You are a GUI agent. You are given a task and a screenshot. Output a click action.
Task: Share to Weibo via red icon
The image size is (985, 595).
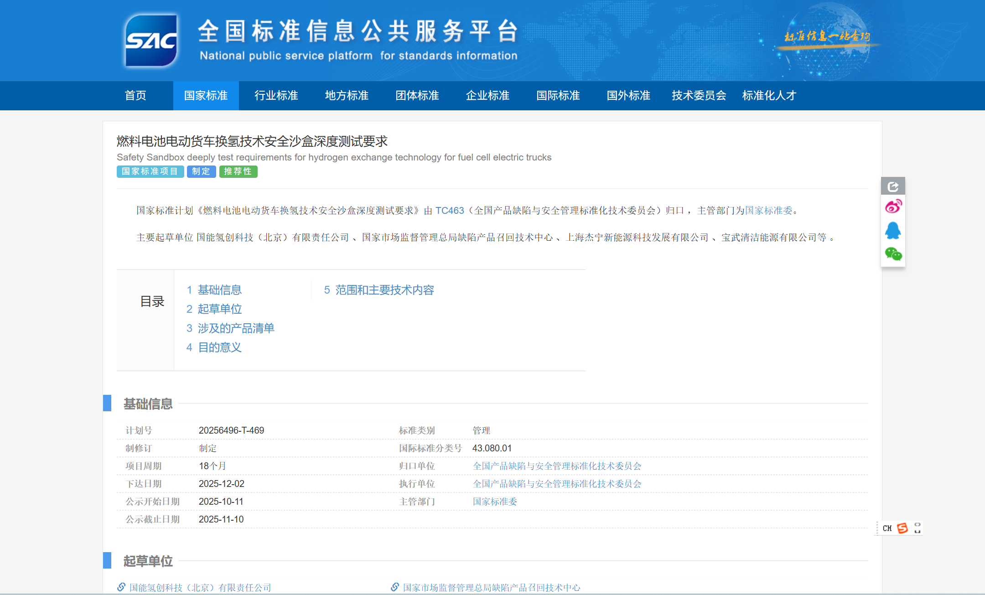click(x=893, y=207)
